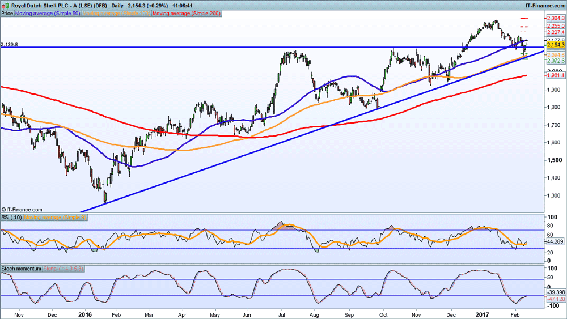Click the red 2,304.8 price level tag

pos(556,18)
